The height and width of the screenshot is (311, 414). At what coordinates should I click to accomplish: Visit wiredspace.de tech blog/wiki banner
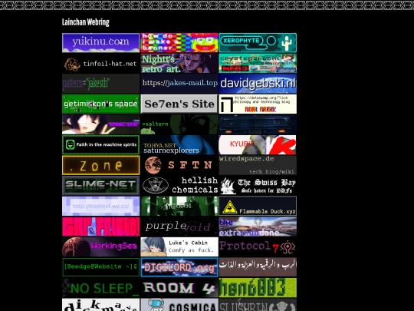(258, 165)
